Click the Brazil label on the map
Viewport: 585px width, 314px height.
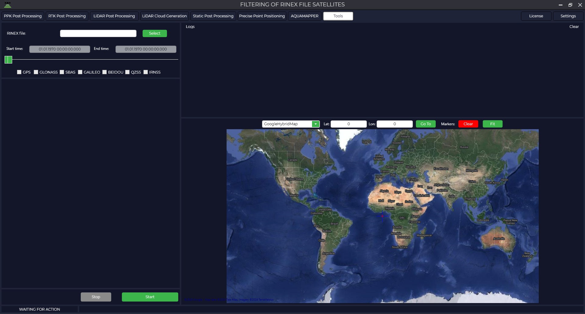tap(334, 224)
